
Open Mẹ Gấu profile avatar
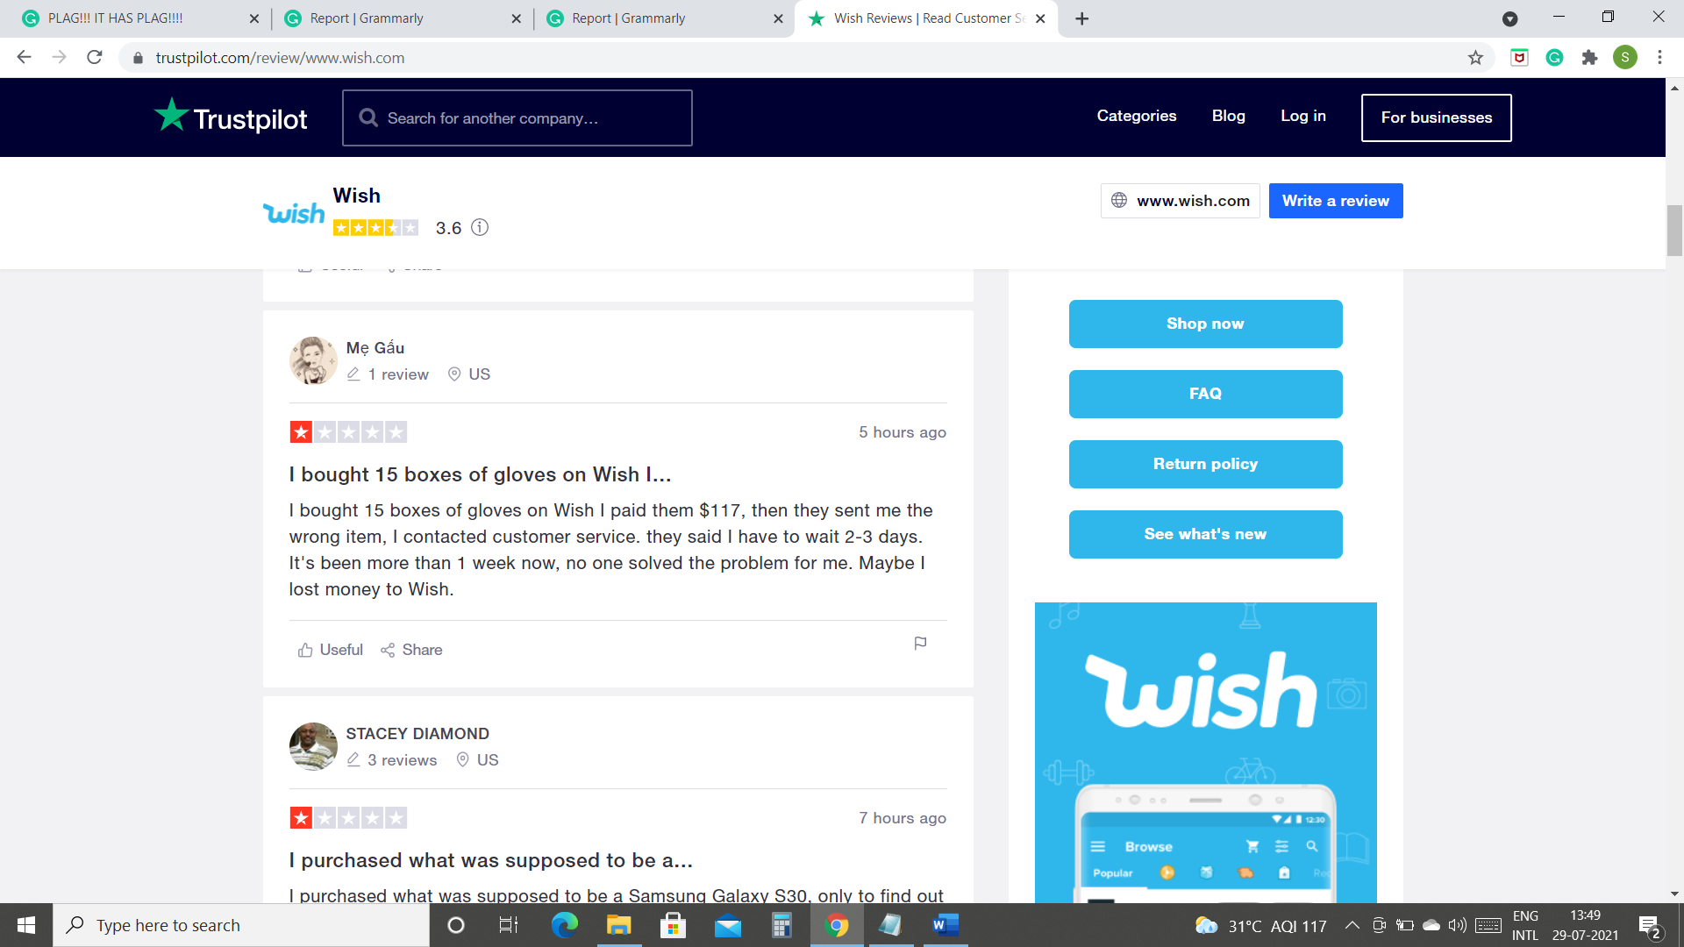coord(313,360)
